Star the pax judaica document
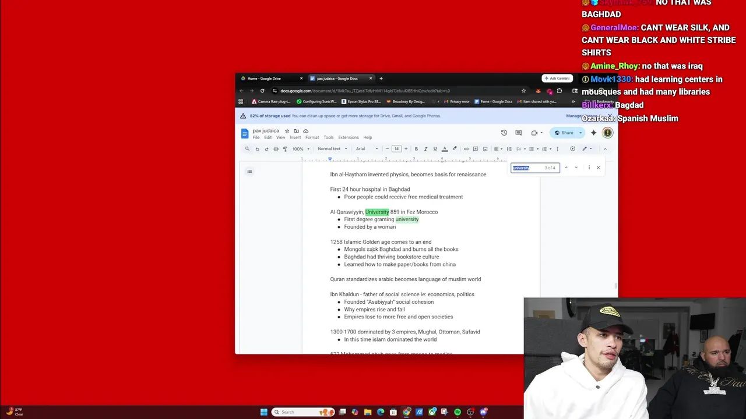This screenshot has width=746, height=419. point(287,131)
